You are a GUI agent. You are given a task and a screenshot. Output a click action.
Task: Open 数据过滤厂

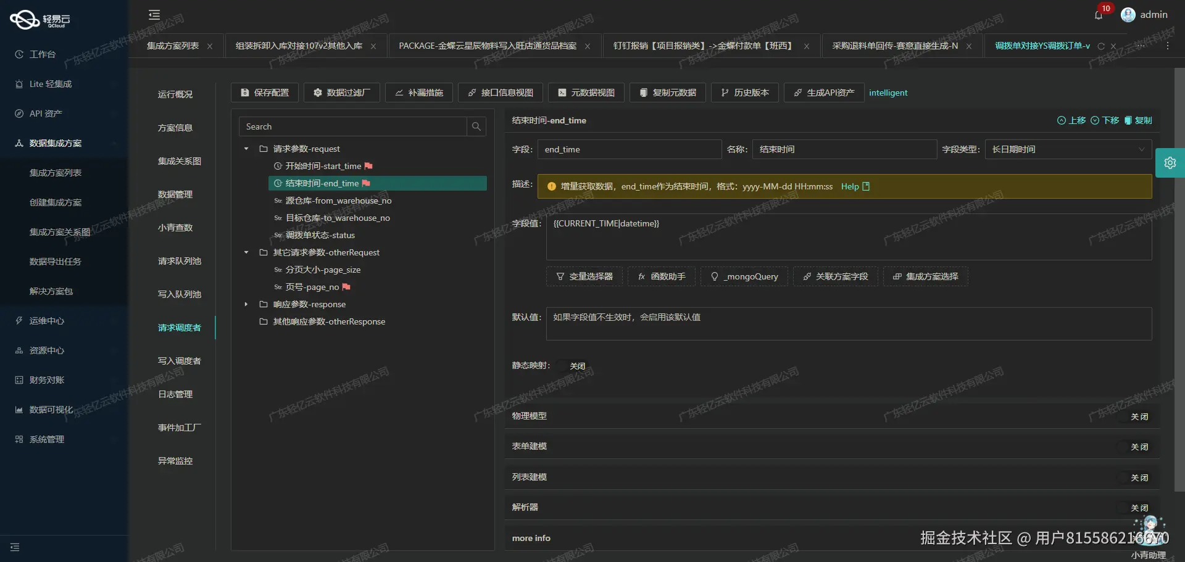(342, 93)
